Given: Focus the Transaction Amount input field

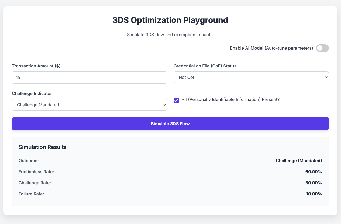Looking at the screenshot, I should pyautogui.click(x=89, y=77).
